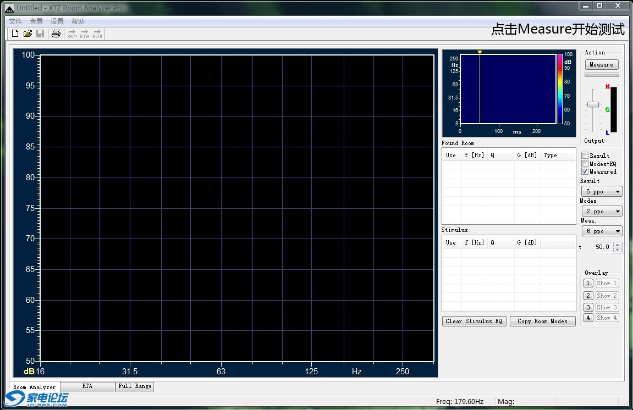The image size is (633, 410).
Task: Increase t value with up spinner arrow
Action: (617, 245)
